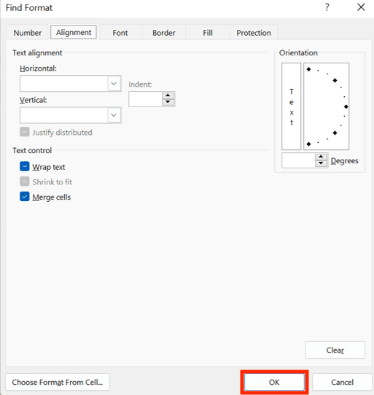Click the Indent value field
This screenshot has width=374, height=395.
[x=145, y=99]
